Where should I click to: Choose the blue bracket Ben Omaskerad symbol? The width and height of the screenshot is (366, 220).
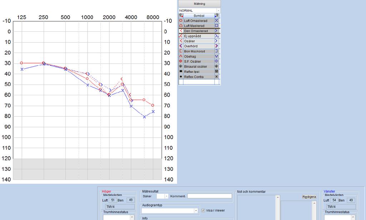click(x=217, y=31)
